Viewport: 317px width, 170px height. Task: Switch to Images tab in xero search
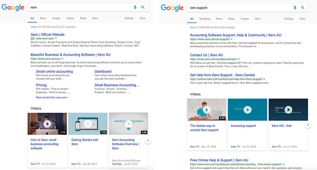[56, 18]
